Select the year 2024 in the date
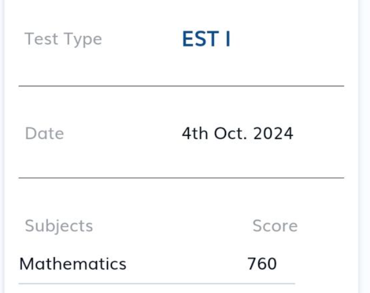Image resolution: width=370 pixels, height=293 pixels. 273,134
